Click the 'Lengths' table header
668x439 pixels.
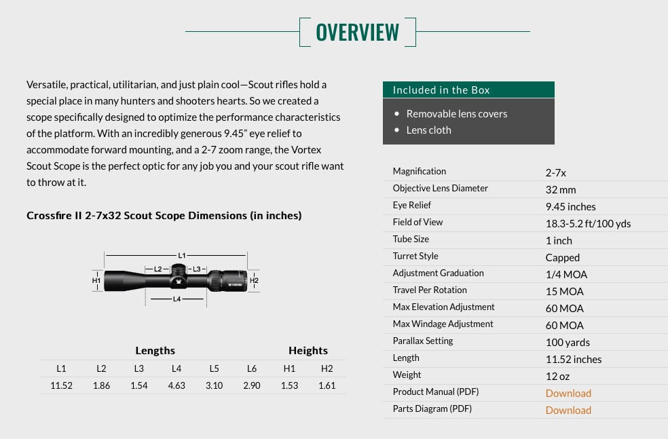pos(155,350)
